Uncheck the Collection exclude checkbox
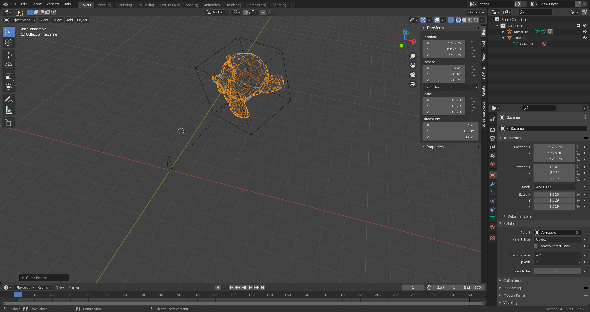 click(x=578, y=25)
